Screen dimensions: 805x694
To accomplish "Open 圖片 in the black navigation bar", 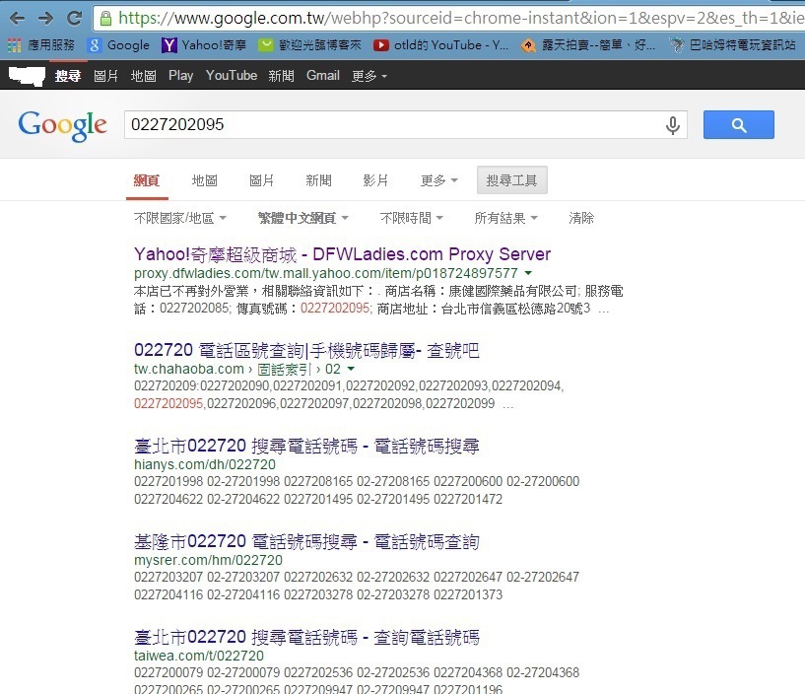I will pyautogui.click(x=105, y=76).
